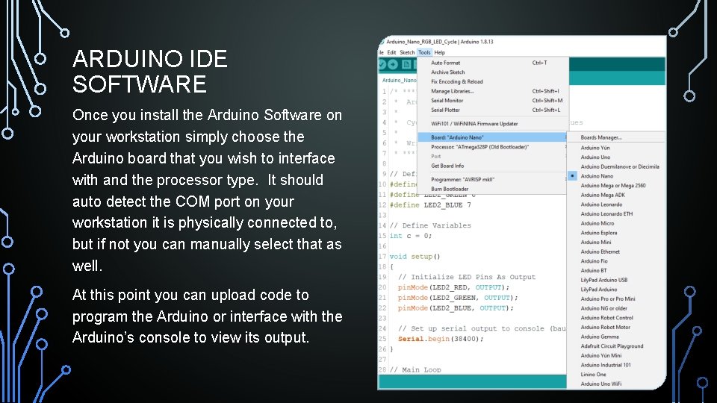Close the open Tools menu
This screenshot has height=403, width=717.
point(424,52)
